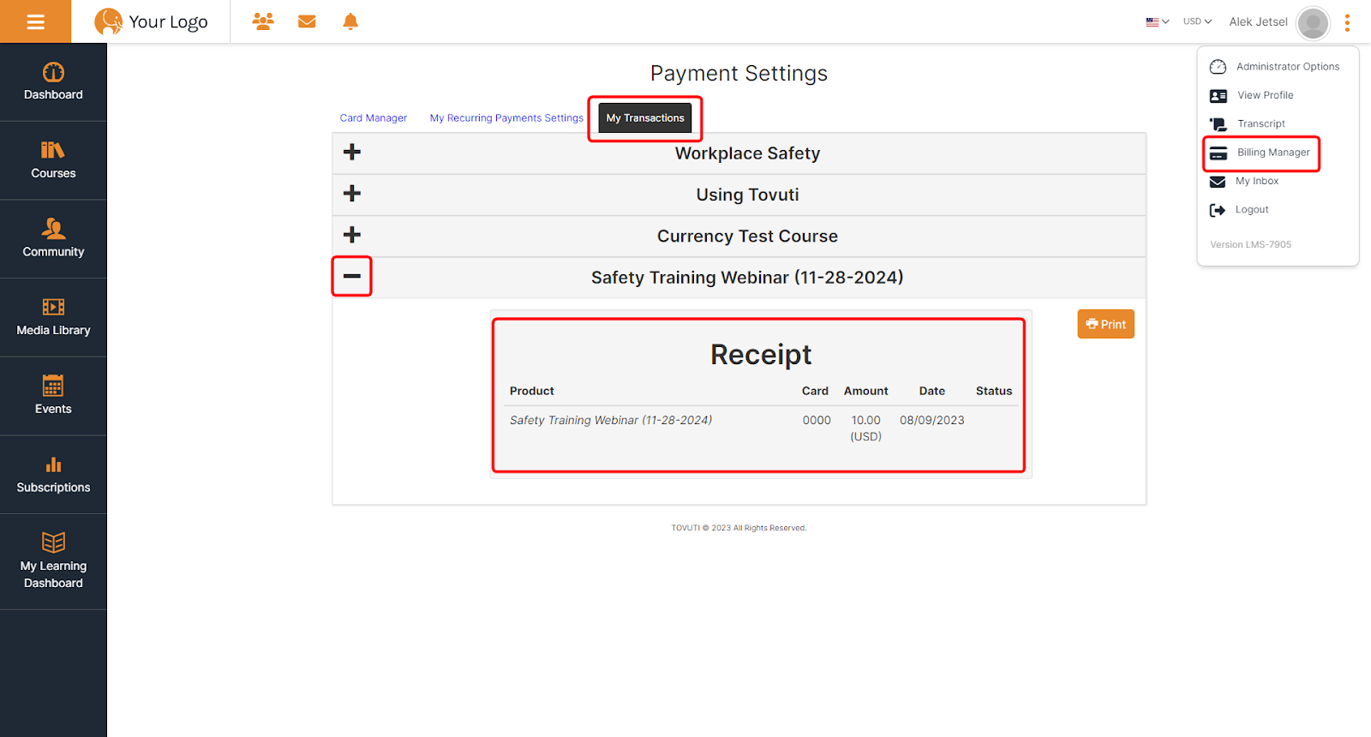This screenshot has width=1371, height=737.
Task: Open the Dashboard sidebar item
Action: point(53,82)
